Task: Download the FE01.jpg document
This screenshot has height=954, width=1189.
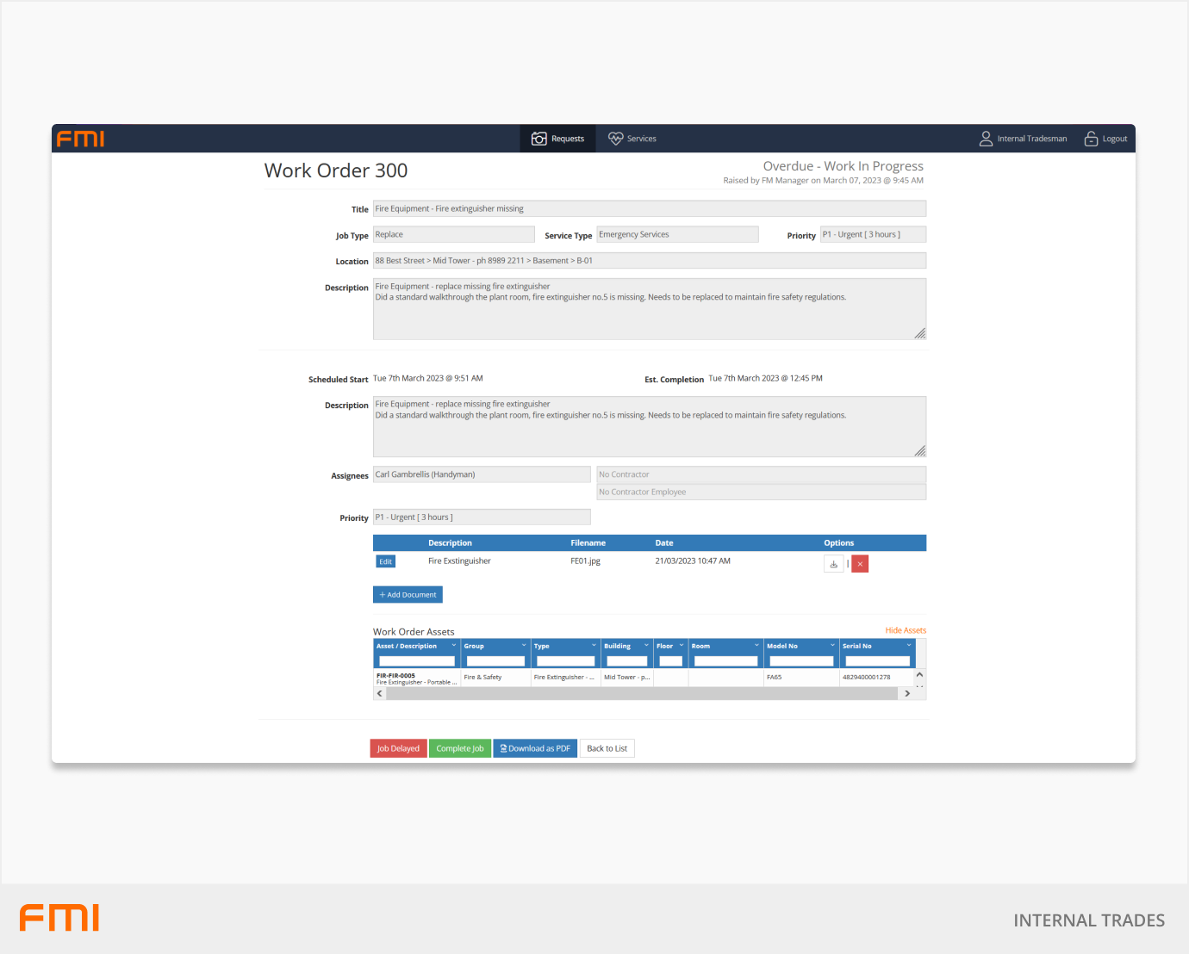Action: coord(833,564)
